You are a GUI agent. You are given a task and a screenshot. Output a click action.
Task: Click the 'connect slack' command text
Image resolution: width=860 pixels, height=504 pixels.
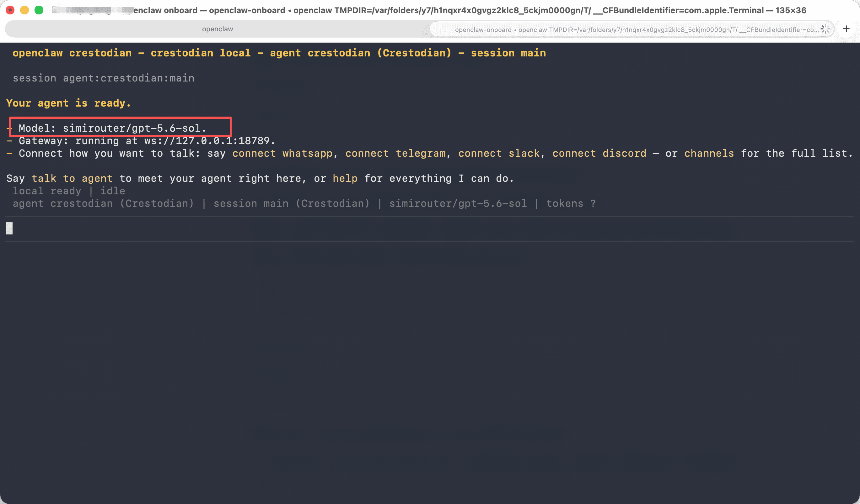[499, 153]
